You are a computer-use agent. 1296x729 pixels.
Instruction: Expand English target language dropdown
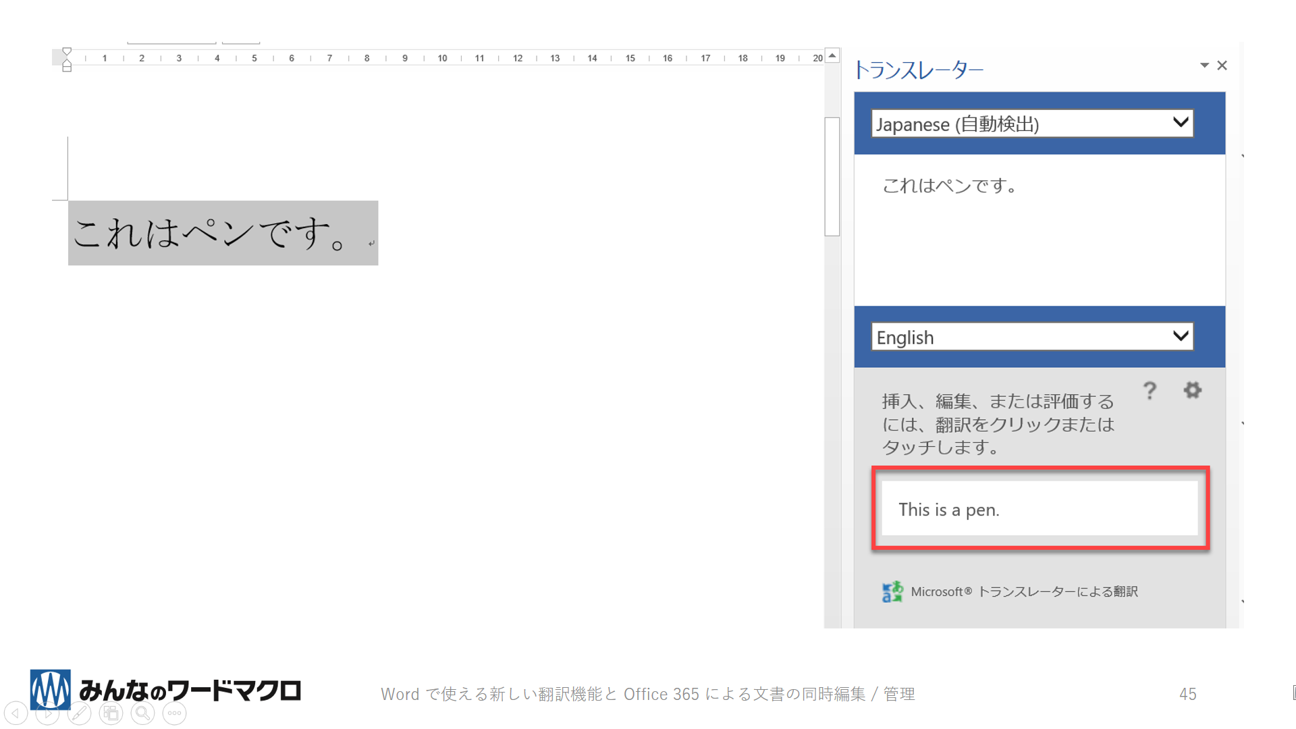pos(1180,336)
